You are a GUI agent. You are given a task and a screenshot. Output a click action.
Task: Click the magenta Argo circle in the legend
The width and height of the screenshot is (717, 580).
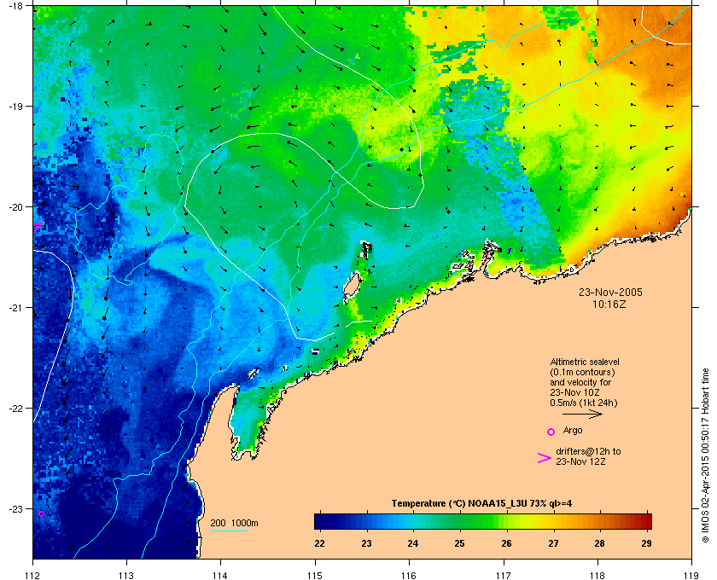(x=551, y=432)
